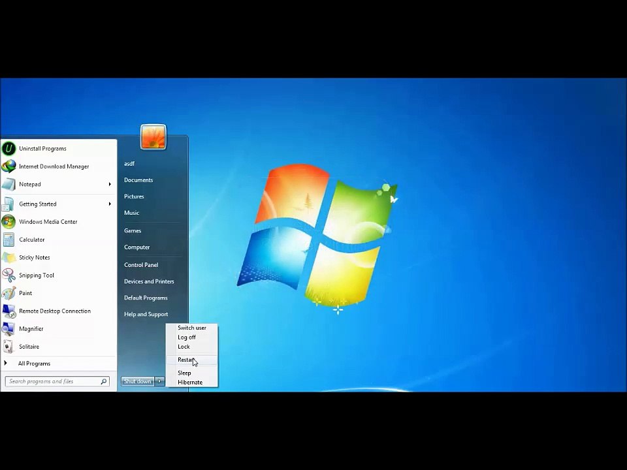Open Help and Support link
Image resolution: width=627 pixels, height=470 pixels.
click(x=146, y=314)
